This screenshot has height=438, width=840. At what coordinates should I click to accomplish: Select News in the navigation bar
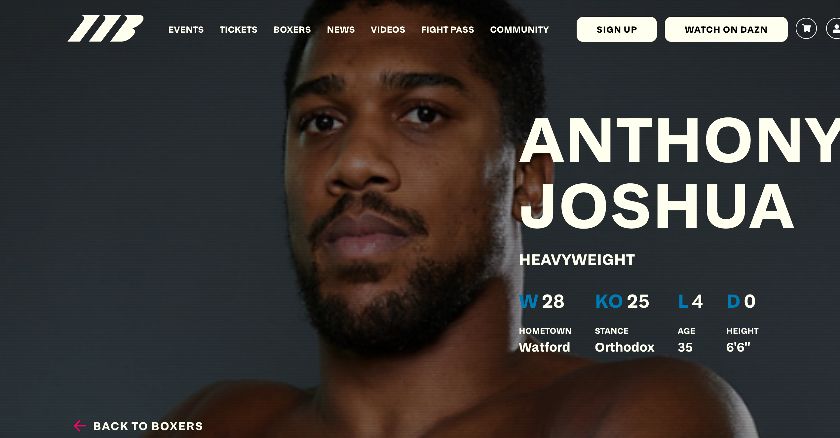tap(341, 30)
